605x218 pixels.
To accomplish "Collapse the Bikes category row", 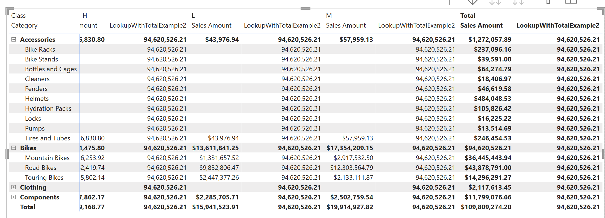I will [x=14, y=148].
